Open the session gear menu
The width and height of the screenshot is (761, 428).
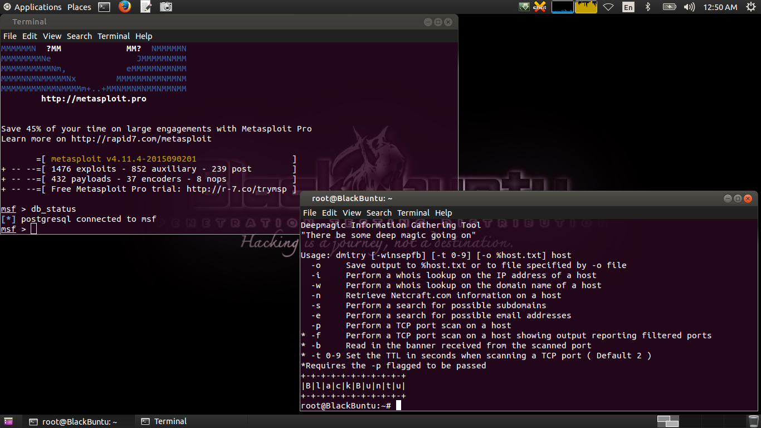click(752, 7)
